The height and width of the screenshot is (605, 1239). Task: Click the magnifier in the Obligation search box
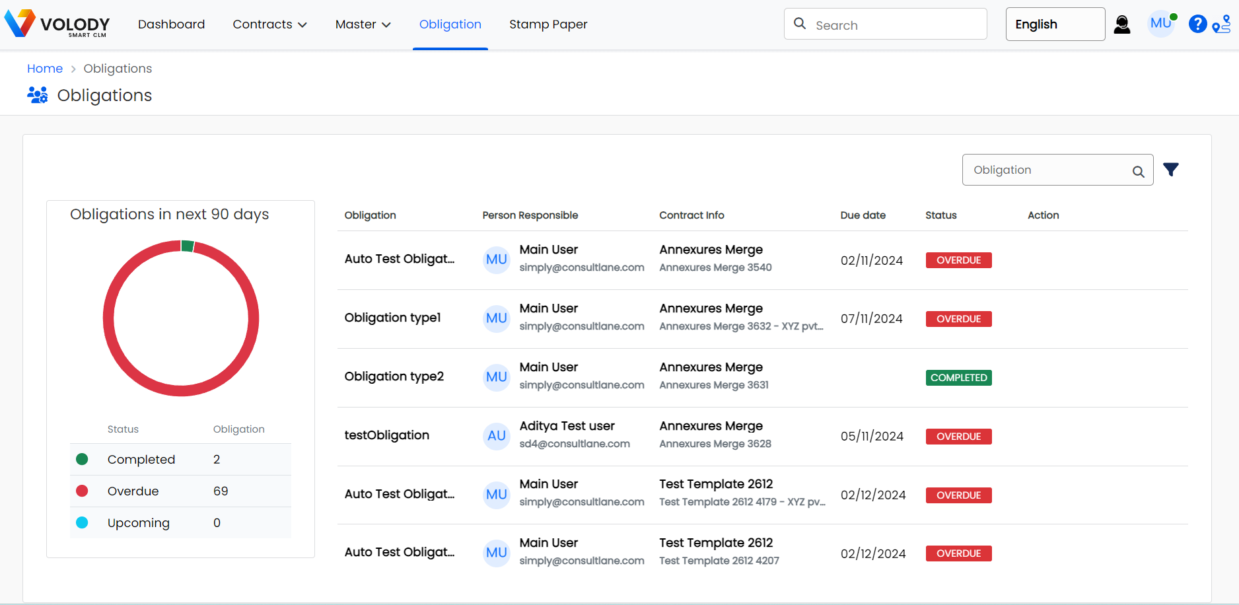(1138, 170)
